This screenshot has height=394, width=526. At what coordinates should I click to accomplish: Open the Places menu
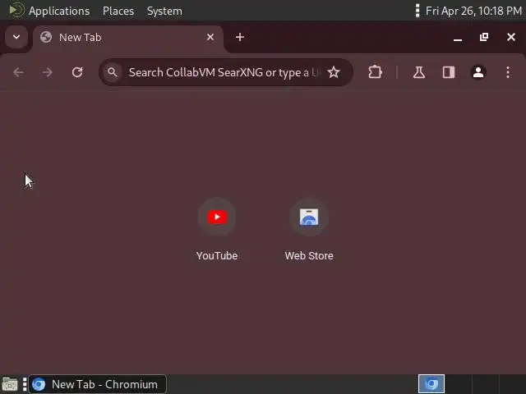pyautogui.click(x=118, y=11)
